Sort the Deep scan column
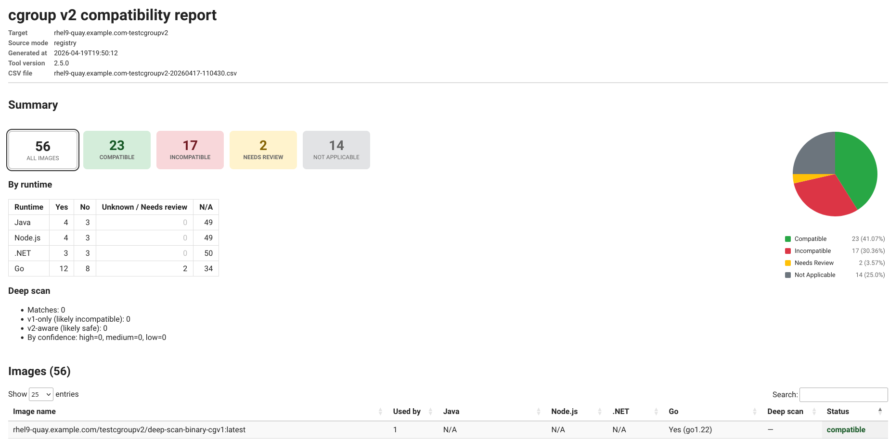Viewport: 889px width, 439px height. pyautogui.click(x=785, y=412)
